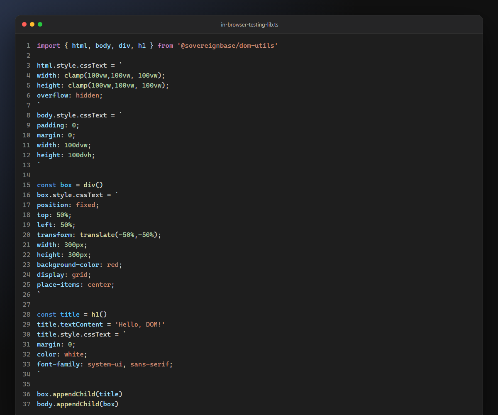Click 'margin: 0;' on line 31
The height and width of the screenshot is (415, 498).
[x=56, y=344]
